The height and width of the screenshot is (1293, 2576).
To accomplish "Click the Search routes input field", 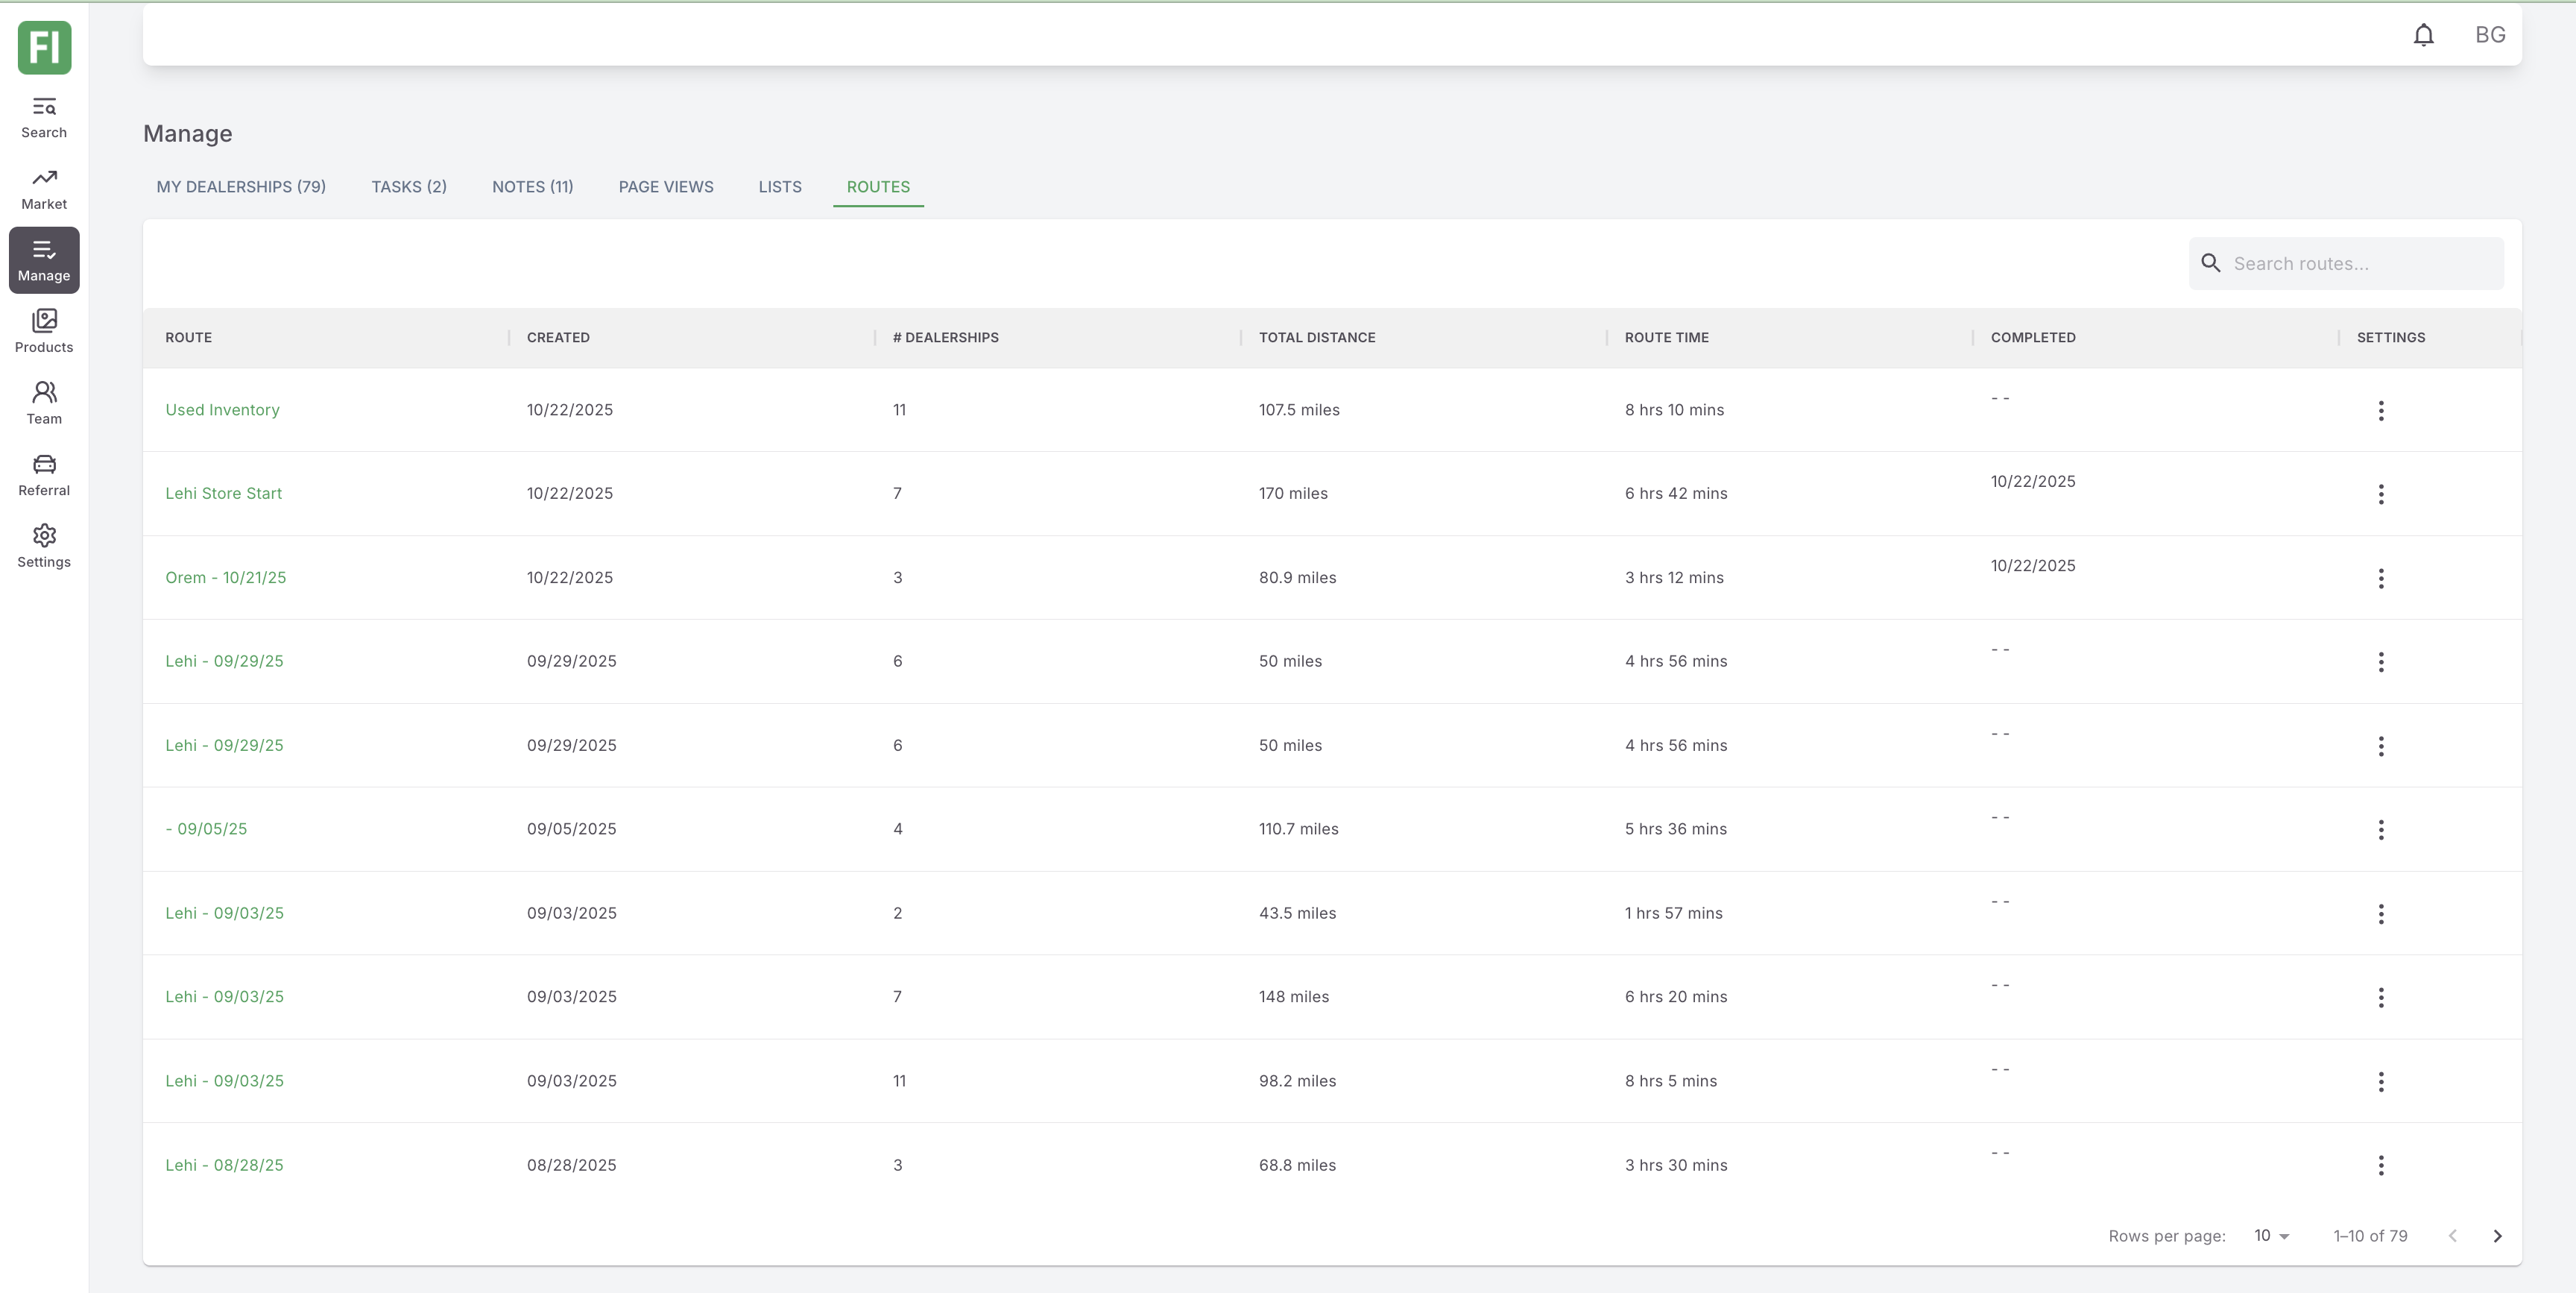I will (2360, 264).
